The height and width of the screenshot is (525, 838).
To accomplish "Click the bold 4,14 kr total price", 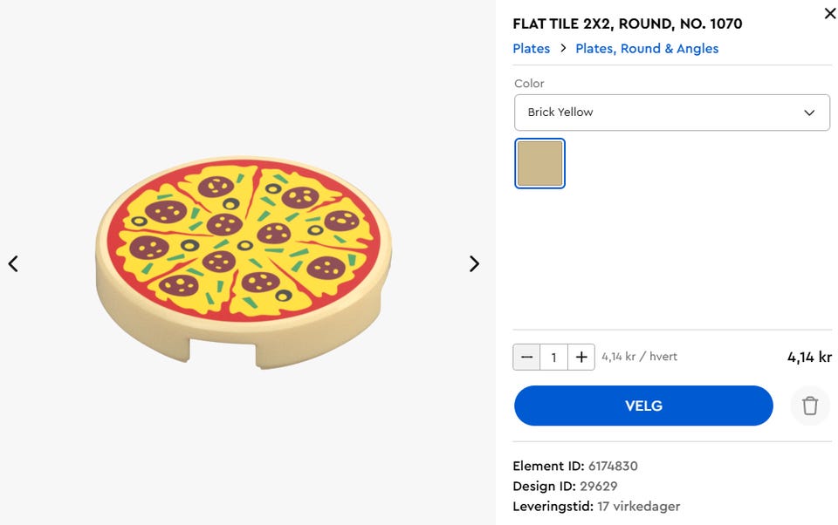I will coord(809,357).
